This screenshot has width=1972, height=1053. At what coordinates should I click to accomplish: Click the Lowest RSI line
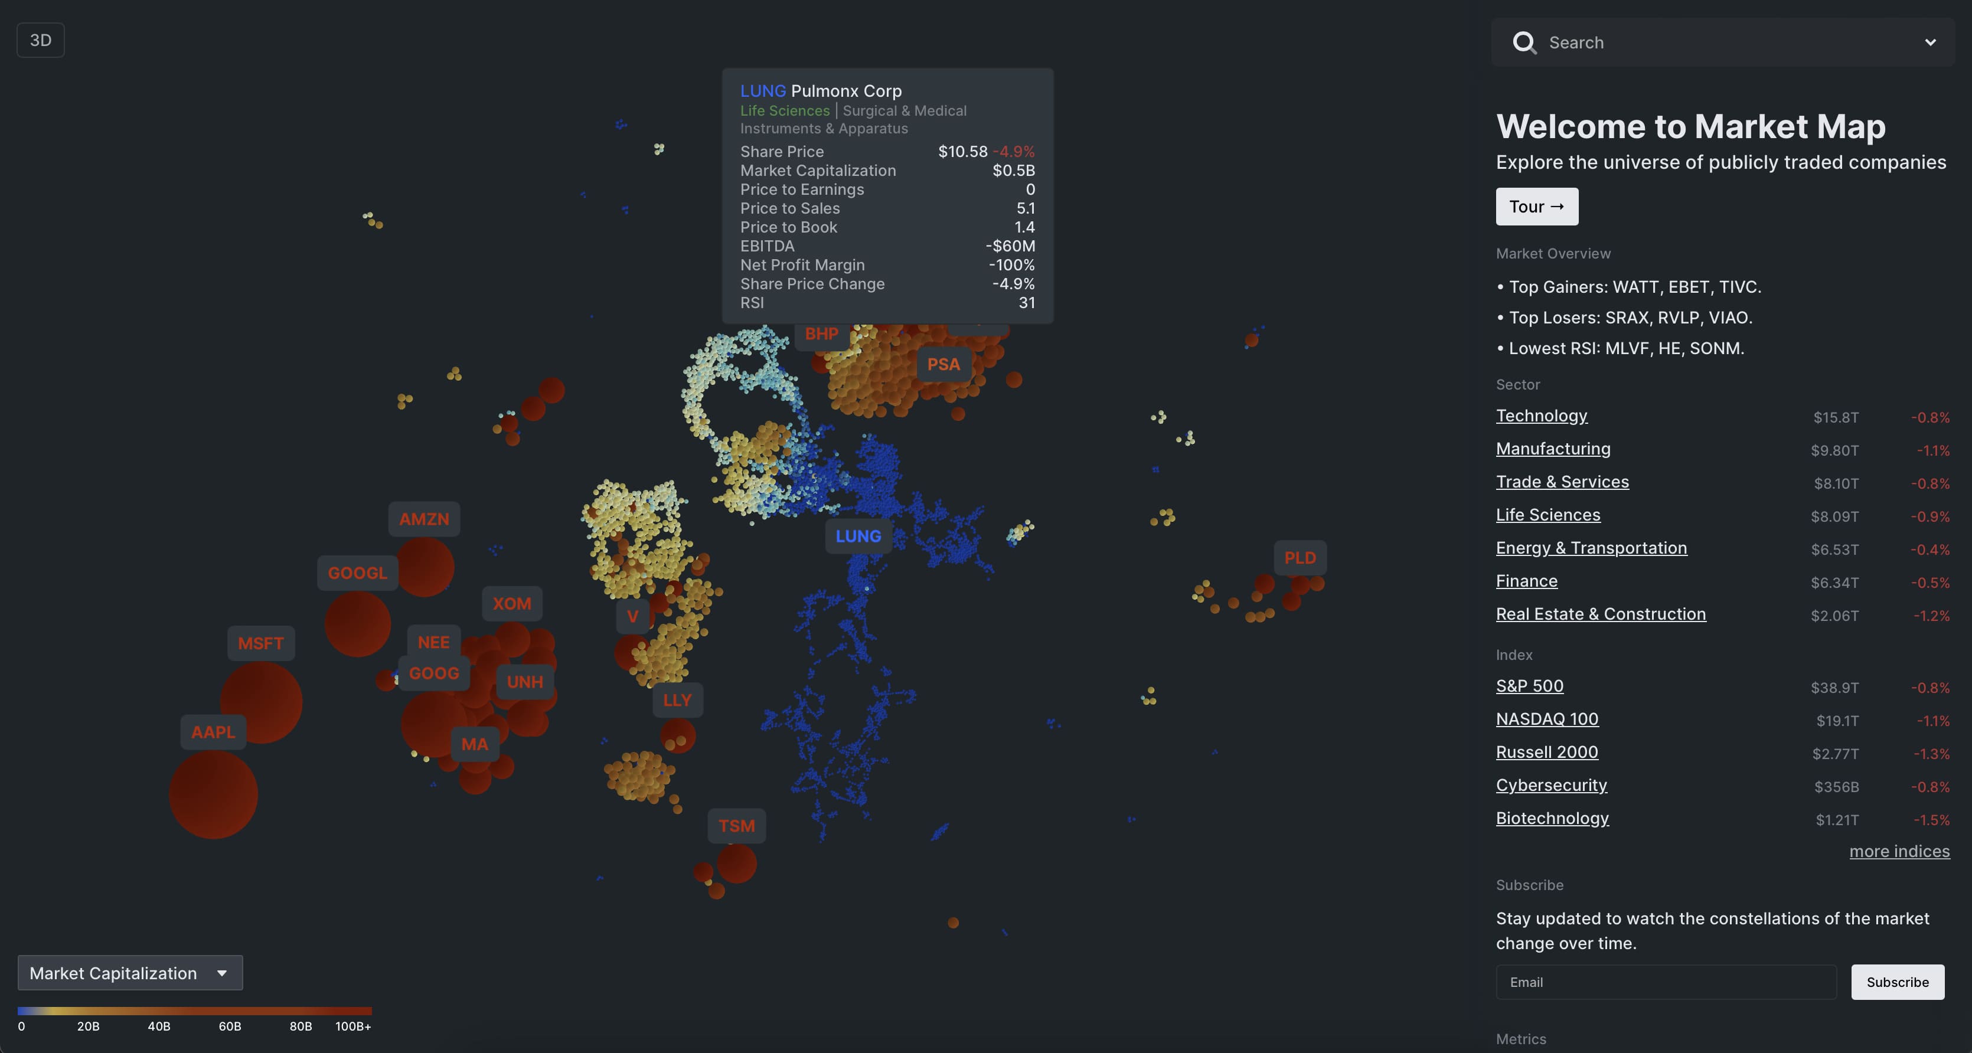click(1621, 348)
